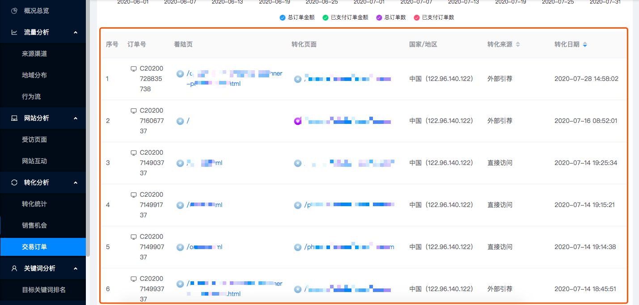Sort table by 转化日期 column
The width and height of the screenshot is (639, 305).
point(585,44)
